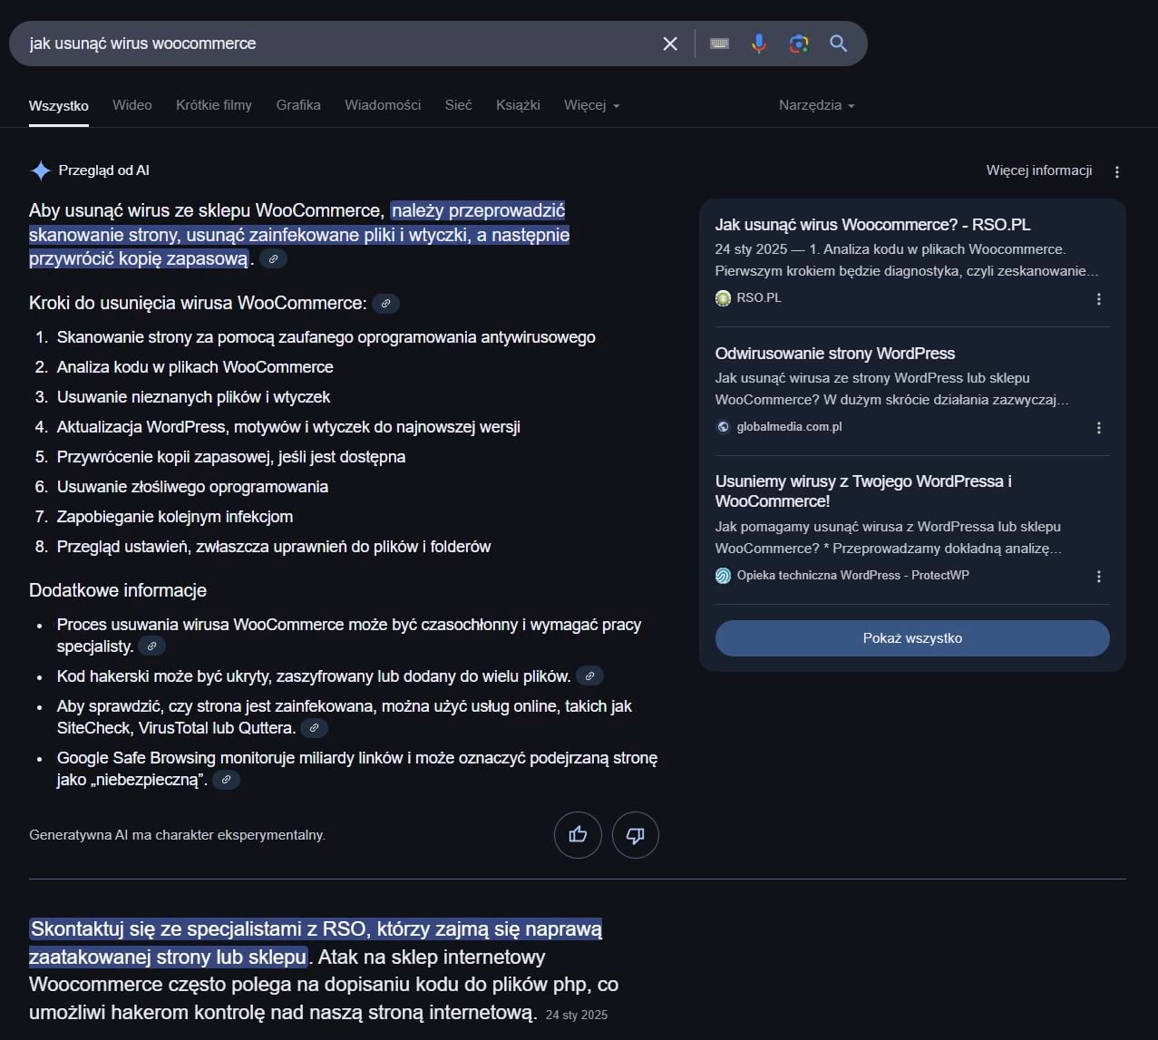This screenshot has width=1158, height=1040.
Task: Click the magnifying glass search icon
Action: click(839, 44)
